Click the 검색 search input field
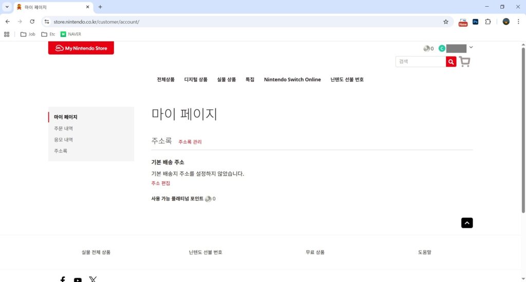This screenshot has width=526, height=282. 421,62
